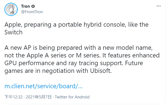Click the 2021年5月7日 date text

[39, 97]
